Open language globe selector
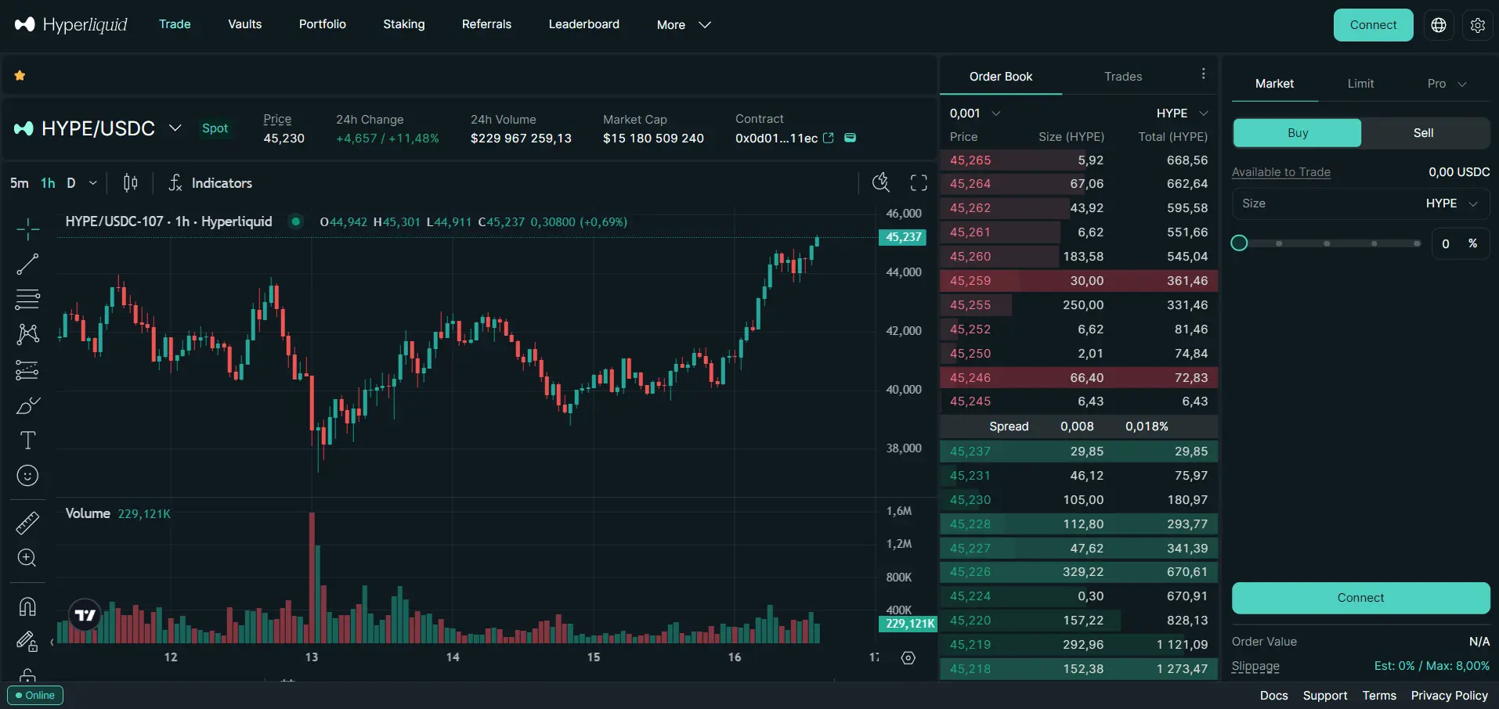This screenshot has height=709, width=1499. coord(1439,25)
